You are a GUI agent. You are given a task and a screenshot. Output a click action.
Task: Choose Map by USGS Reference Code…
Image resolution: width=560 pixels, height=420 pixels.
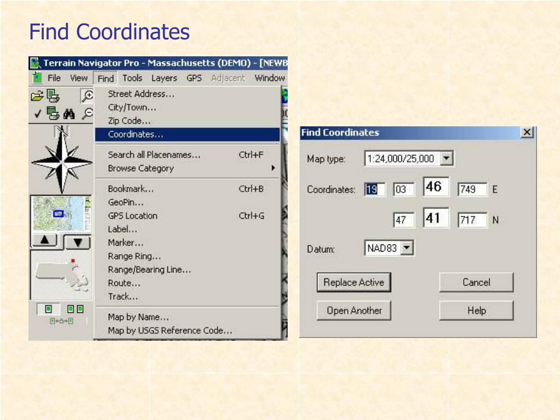[x=187, y=330]
